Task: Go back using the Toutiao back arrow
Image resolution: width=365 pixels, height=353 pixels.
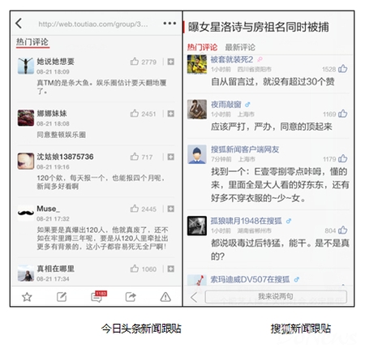Action: pyautogui.click(x=19, y=24)
